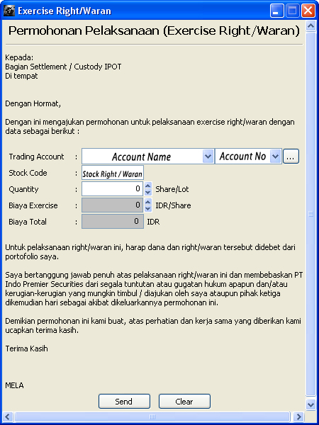Click the Send button
Viewport: 319px width, 425px height.
124,402
